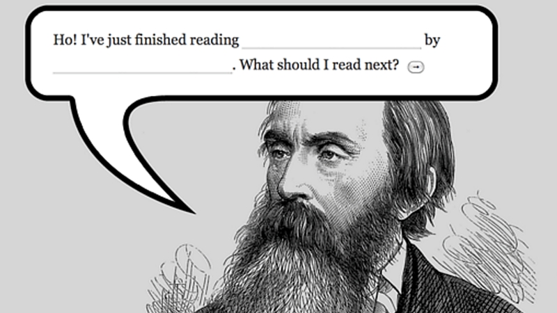Click the eye nearest the bubble tail
Screen dimensions: 557x313
pyautogui.click(x=280, y=154)
